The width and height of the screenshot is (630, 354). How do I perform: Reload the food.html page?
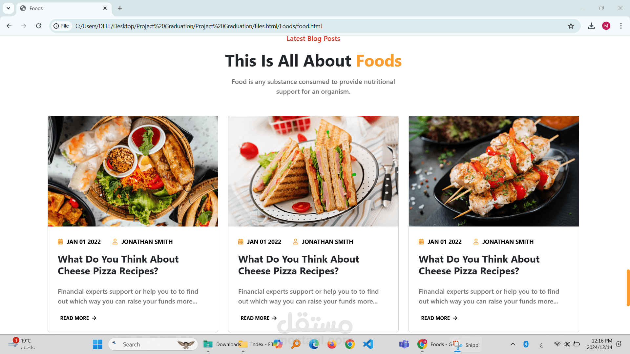coord(39,26)
